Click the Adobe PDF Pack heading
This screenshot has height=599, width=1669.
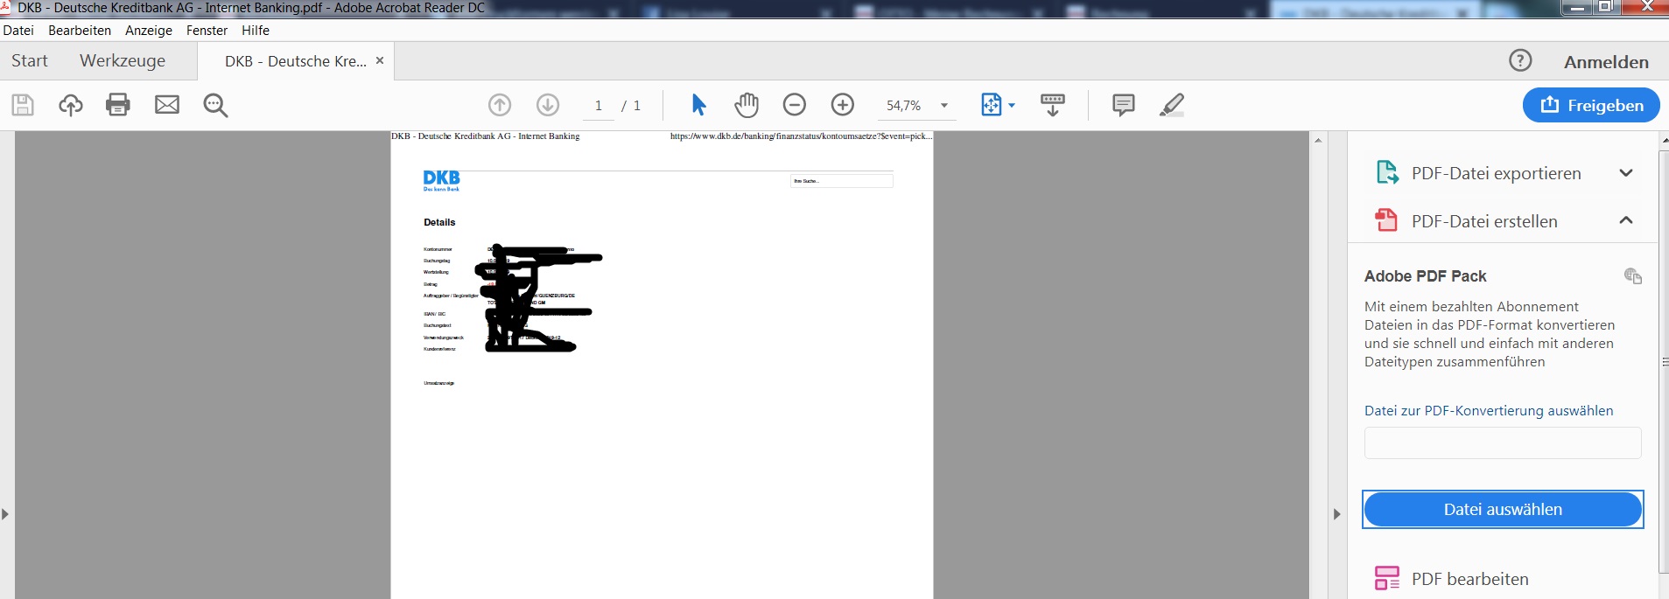click(x=1425, y=276)
